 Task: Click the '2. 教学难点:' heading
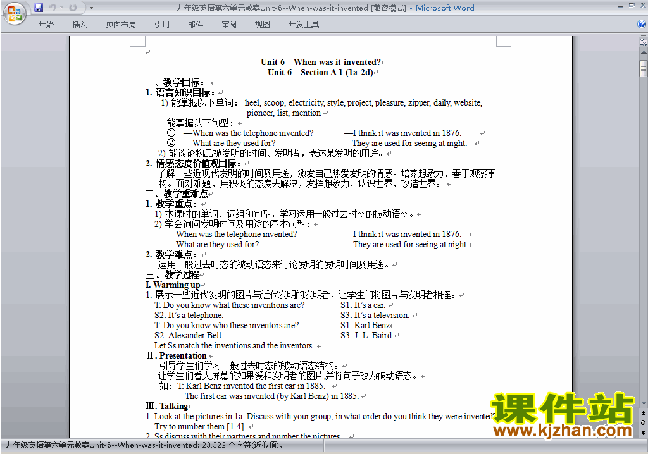coord(171,254)
